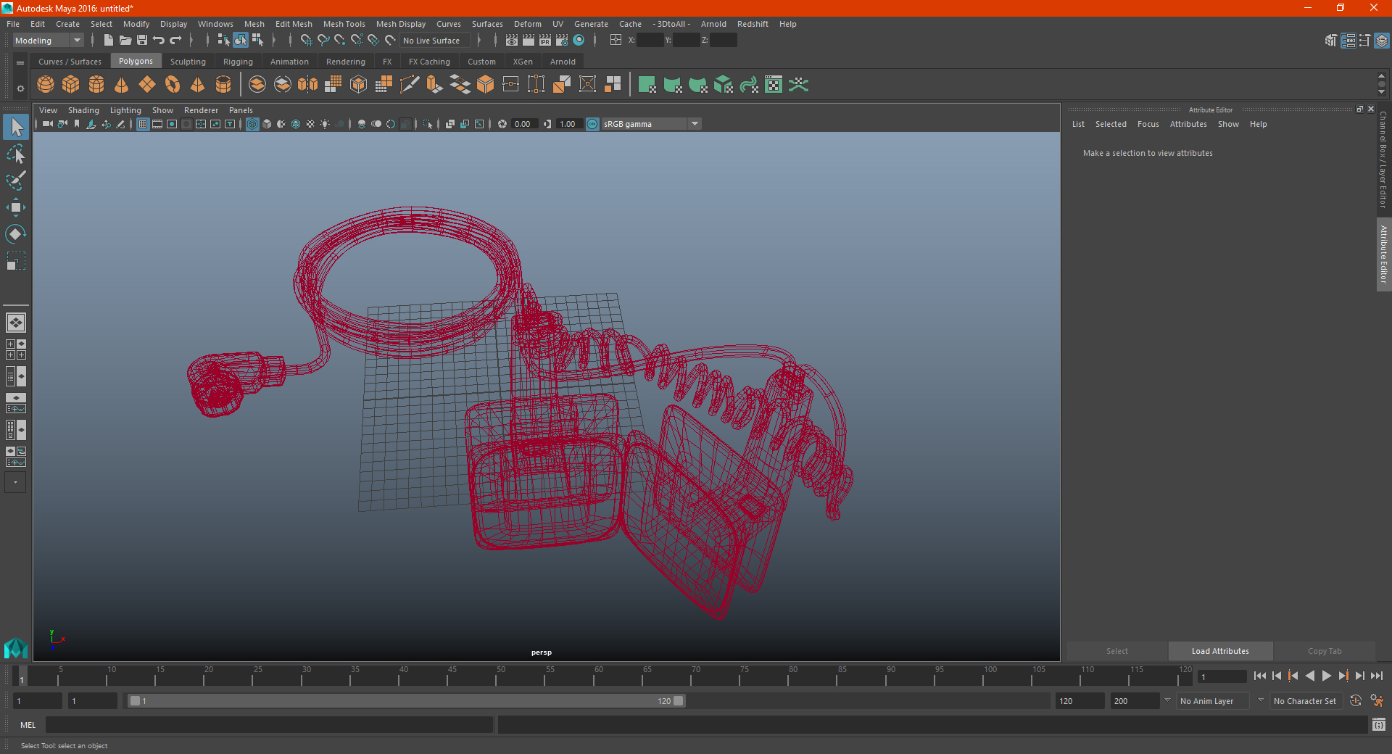The height and width of the screenshot is (754, 1392).
Task: Select the Lasso tool in the toolbox
Action: 15,154
